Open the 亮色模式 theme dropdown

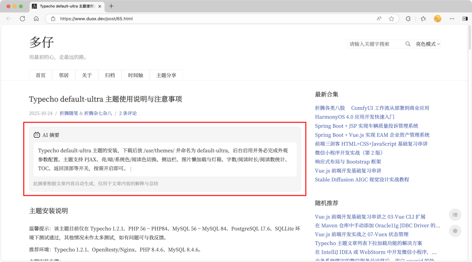click(x=427, y=44)
